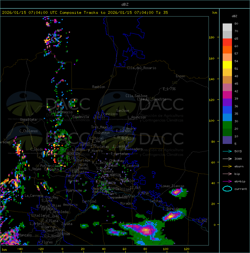Click the Clla.SanJose map label
Image resolution: width=250 pixels, height=253 pixels.
pyautogui.click(x=136, y=96)
